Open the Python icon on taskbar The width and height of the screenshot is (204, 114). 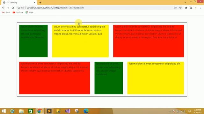[58, 111]
